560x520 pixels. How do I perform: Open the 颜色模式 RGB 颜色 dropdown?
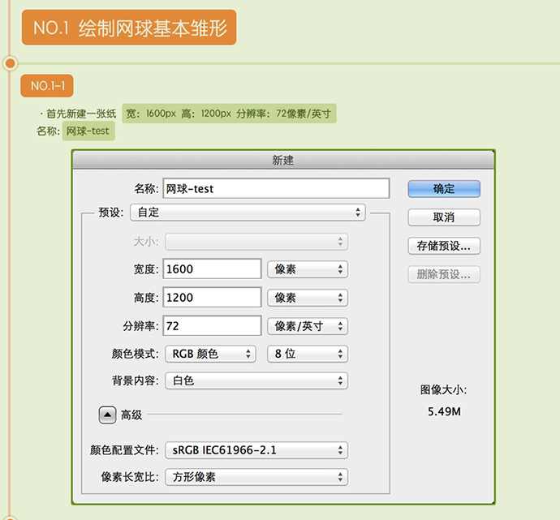(210, 354)
